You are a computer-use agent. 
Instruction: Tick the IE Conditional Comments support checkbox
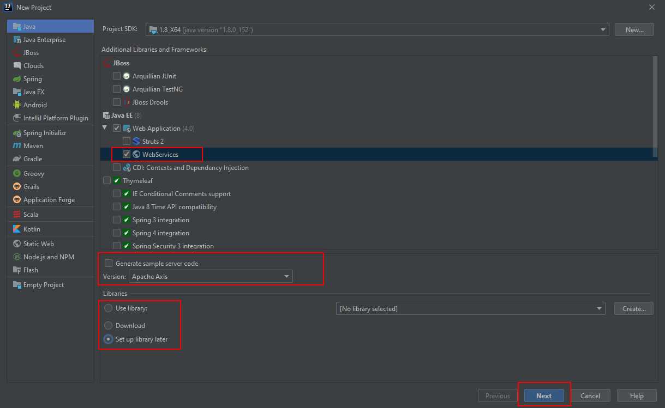click(x=117, y=193)
